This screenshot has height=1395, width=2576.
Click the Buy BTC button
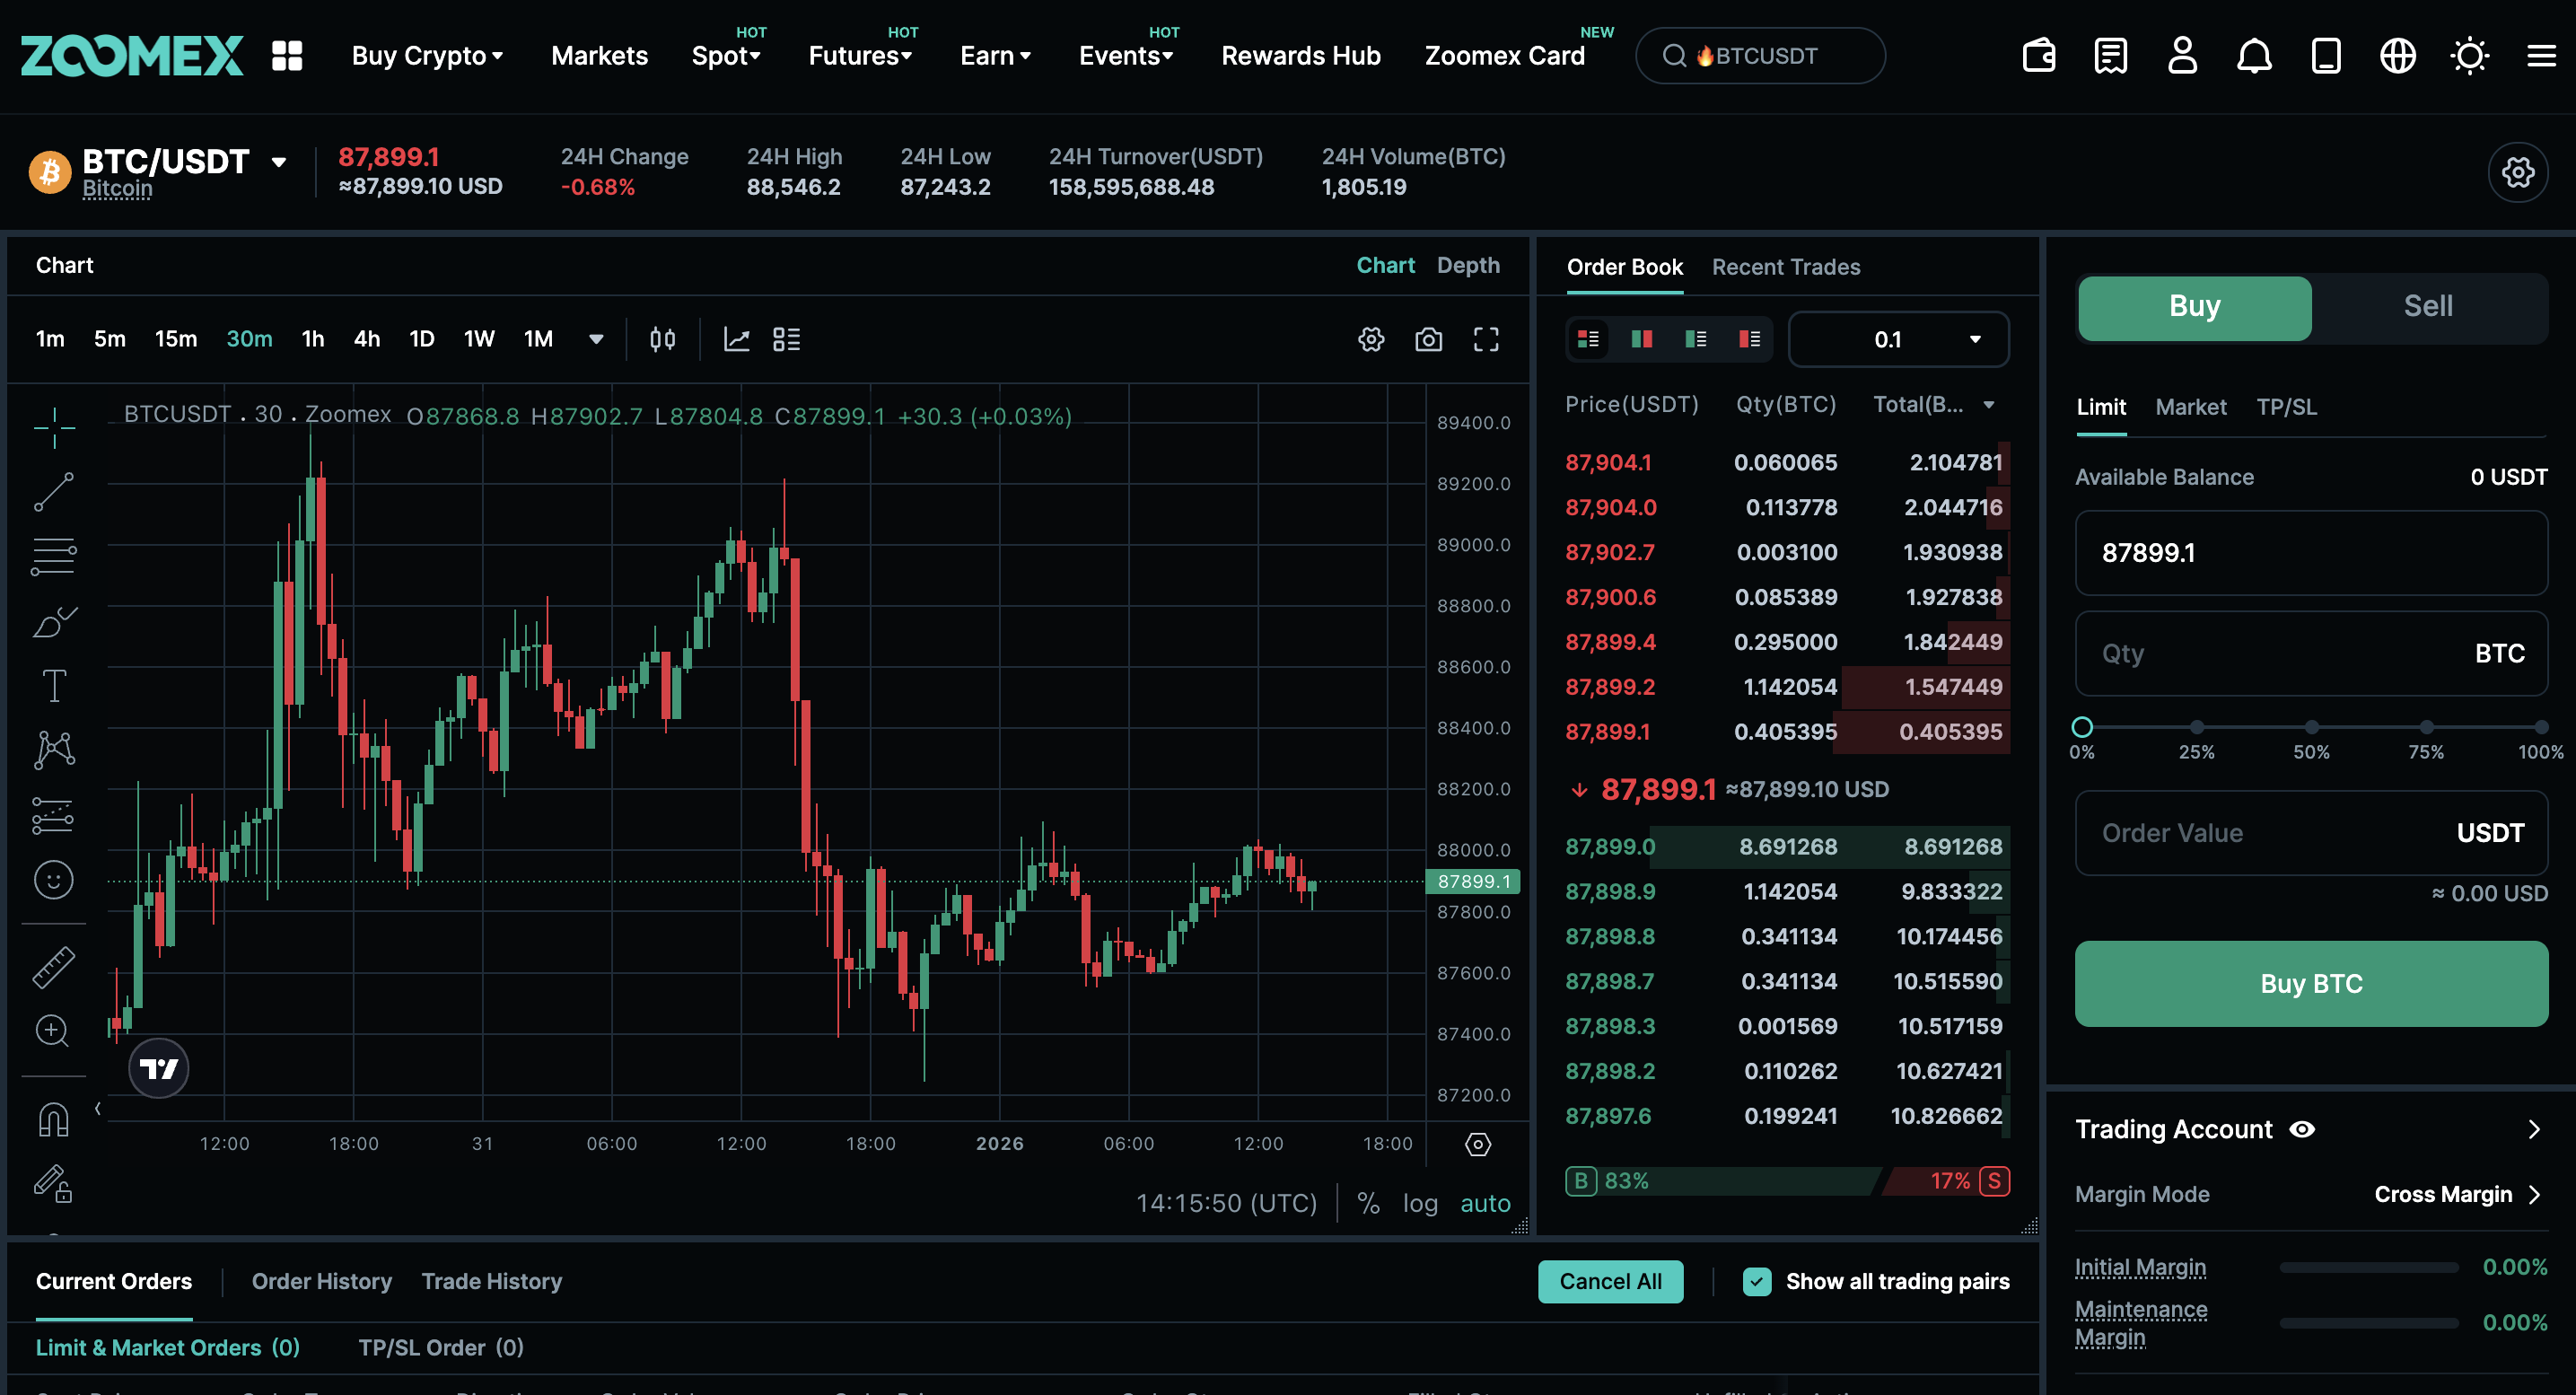[x=2310, y=983]
